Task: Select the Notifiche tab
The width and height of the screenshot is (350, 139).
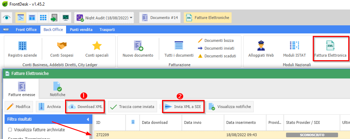Action: [58, 89]
